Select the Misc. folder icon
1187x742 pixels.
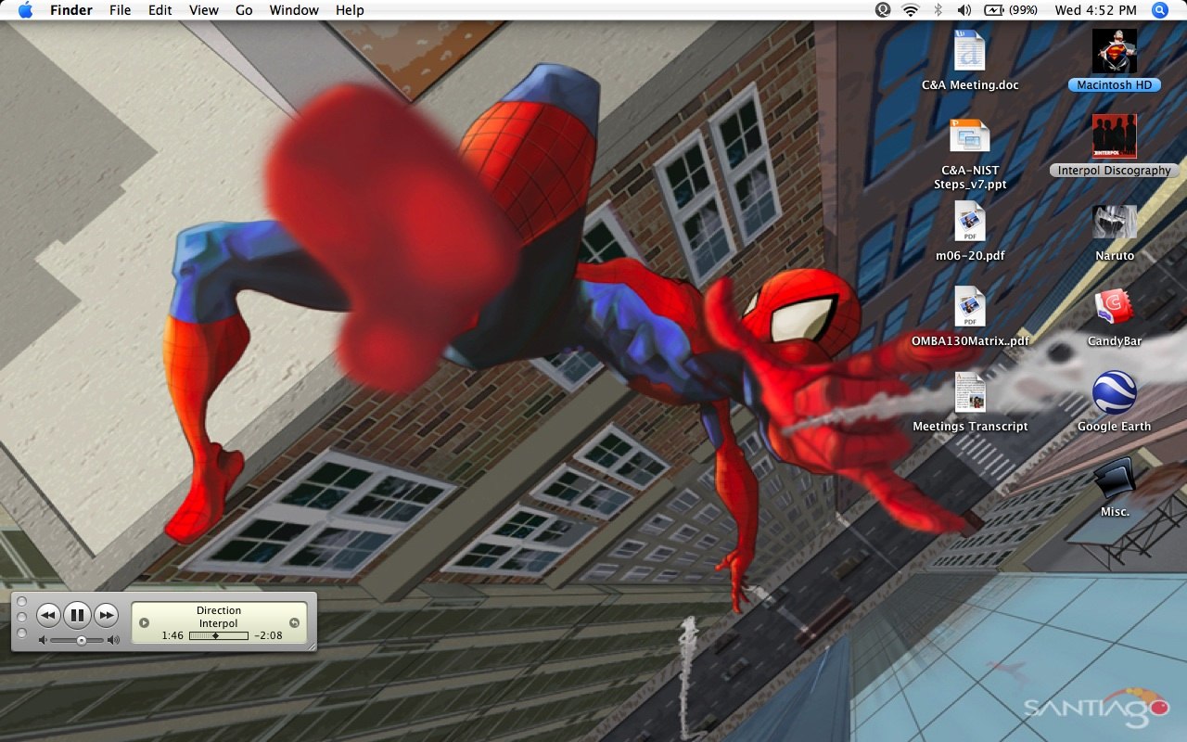coord(1114,479)
